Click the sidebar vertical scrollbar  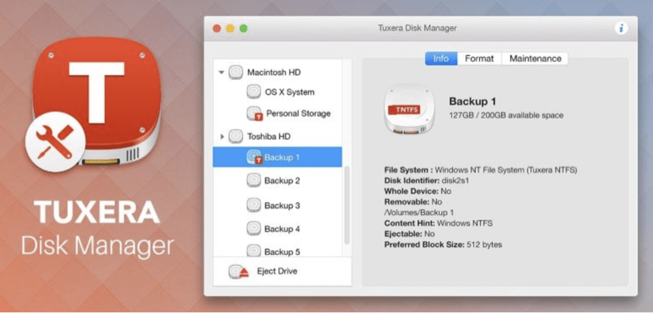pyautogui.click(x=347, y=205)
